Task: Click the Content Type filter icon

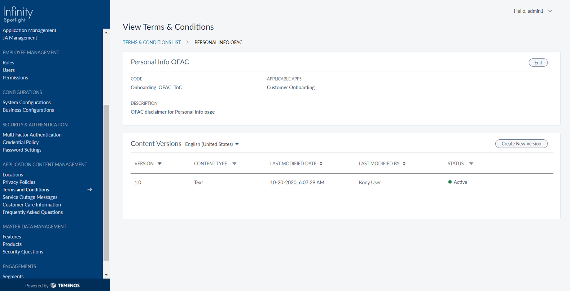Action: click(x=234, y=164)
